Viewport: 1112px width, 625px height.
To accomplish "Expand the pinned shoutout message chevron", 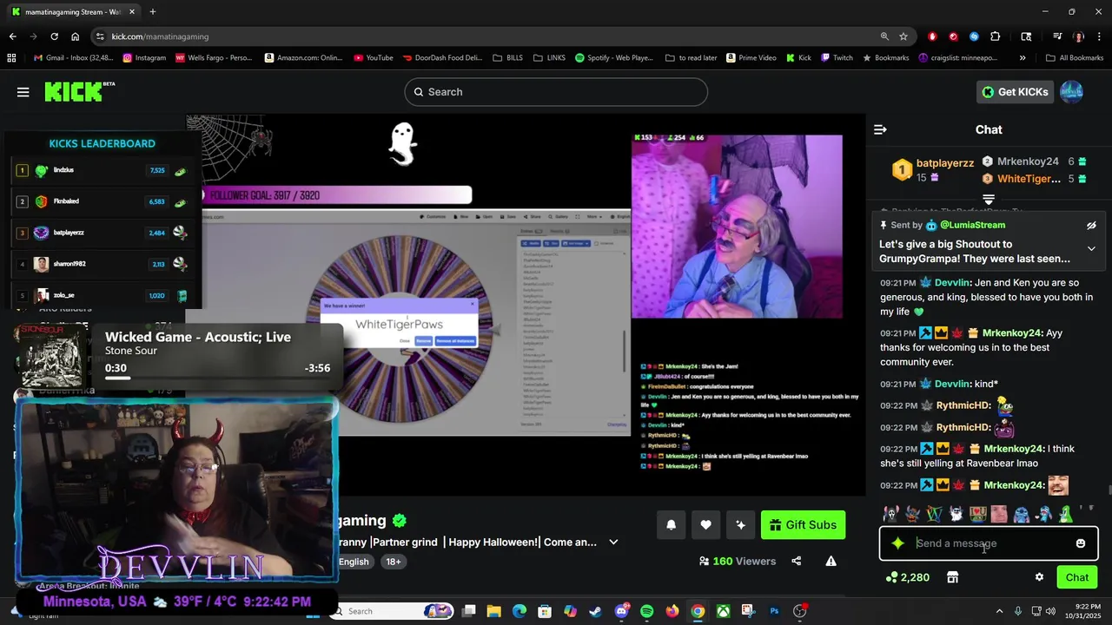I will (x=1091, y=248).
